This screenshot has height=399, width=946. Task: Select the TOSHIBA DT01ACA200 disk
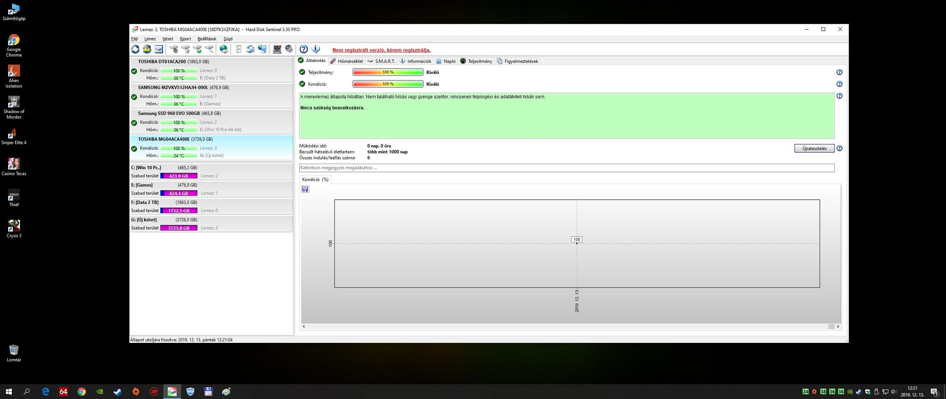pos(211,70)
